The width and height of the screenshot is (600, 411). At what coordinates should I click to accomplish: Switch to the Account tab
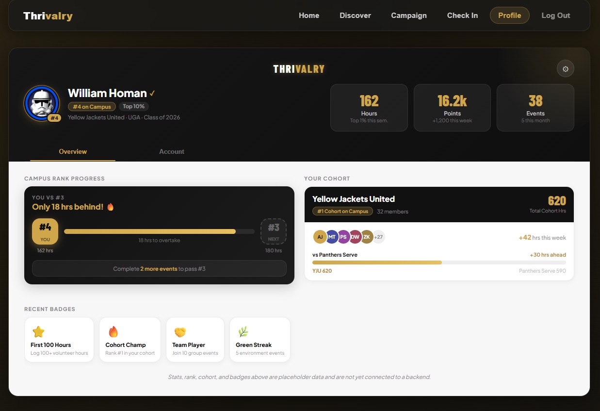[172, 151]
